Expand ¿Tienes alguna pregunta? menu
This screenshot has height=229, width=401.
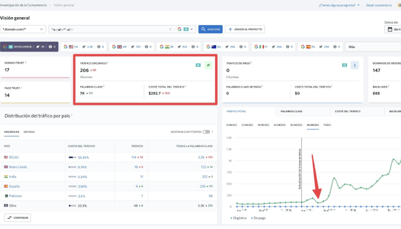tap(339, 5)
